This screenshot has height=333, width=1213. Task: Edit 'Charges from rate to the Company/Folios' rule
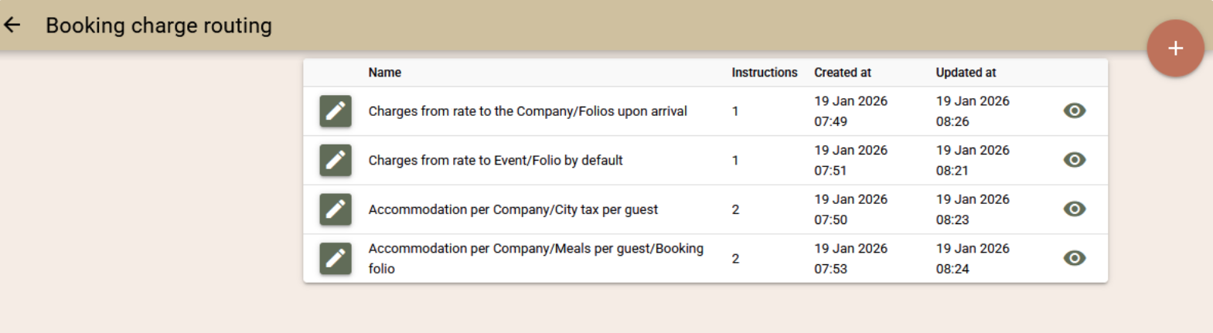tap(336, 111)
